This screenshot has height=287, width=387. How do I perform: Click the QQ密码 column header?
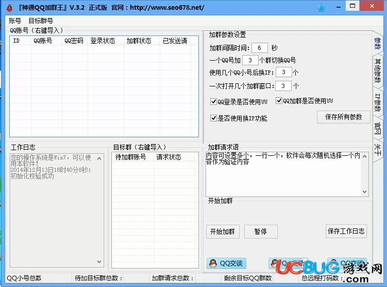coord(75,41)
